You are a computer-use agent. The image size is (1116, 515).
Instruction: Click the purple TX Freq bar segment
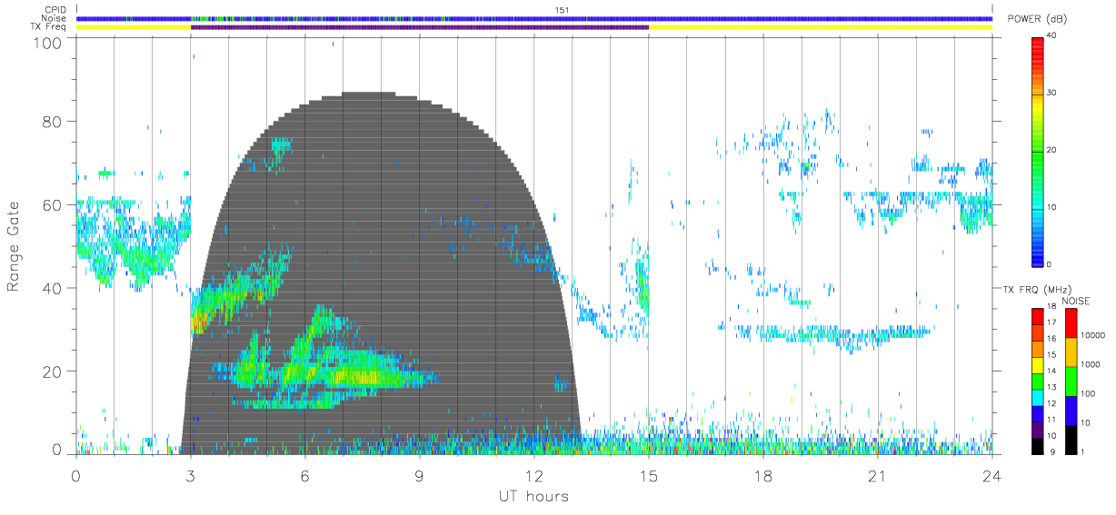(420, 27)
